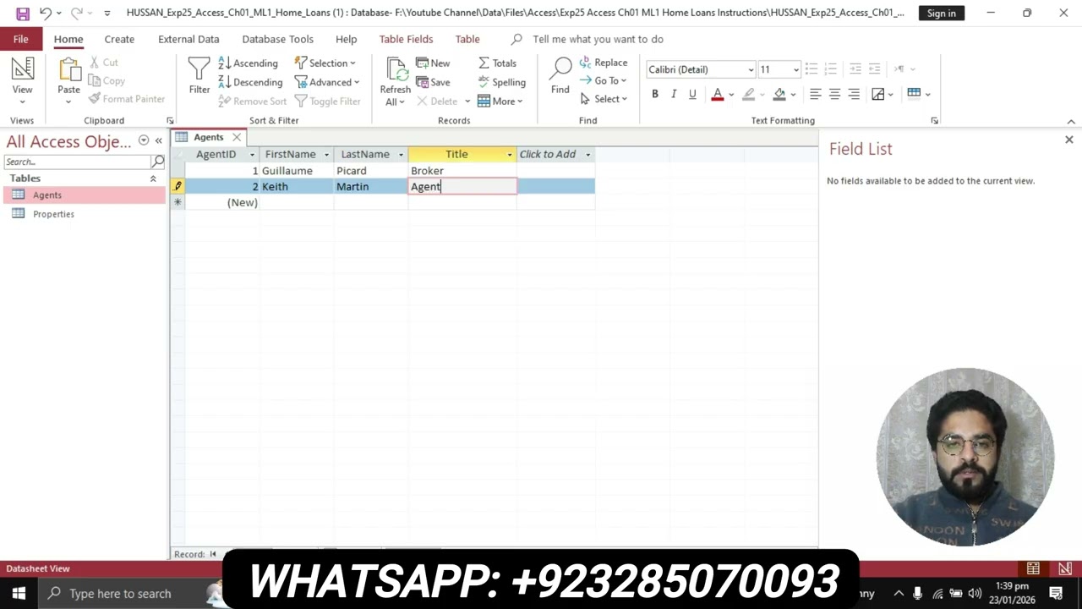
Task: Click Save record command
Action: (x=433, y=82)
